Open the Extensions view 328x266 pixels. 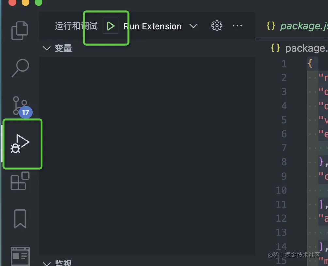20,181
